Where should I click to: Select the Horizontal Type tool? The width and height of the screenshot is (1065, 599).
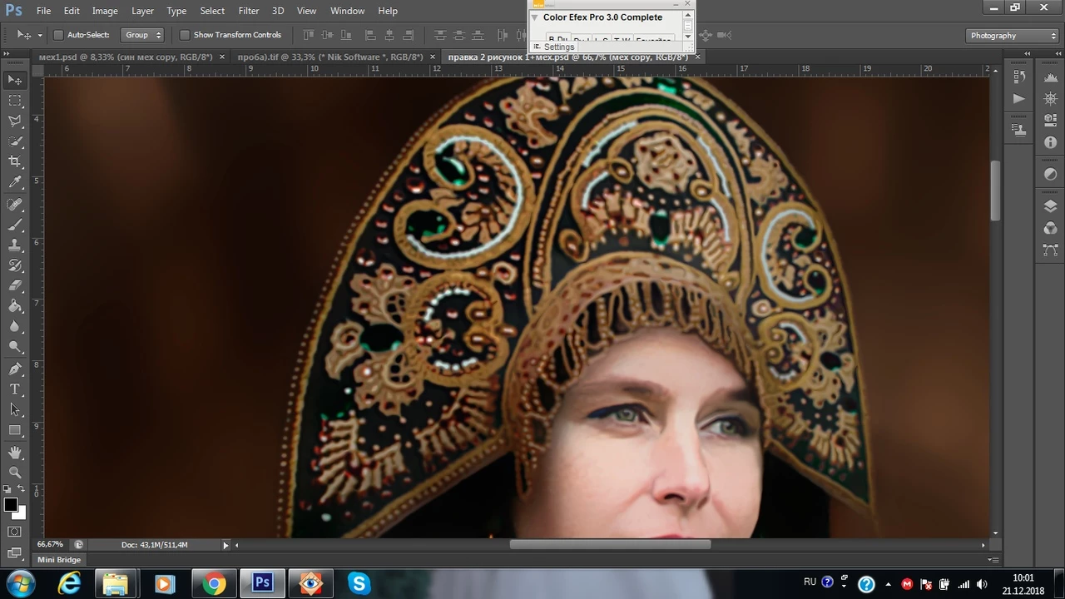click(15, 389)
